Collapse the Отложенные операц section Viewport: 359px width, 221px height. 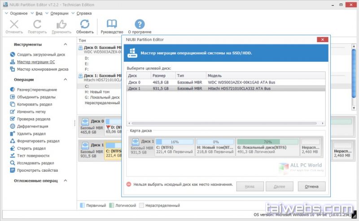65,181
